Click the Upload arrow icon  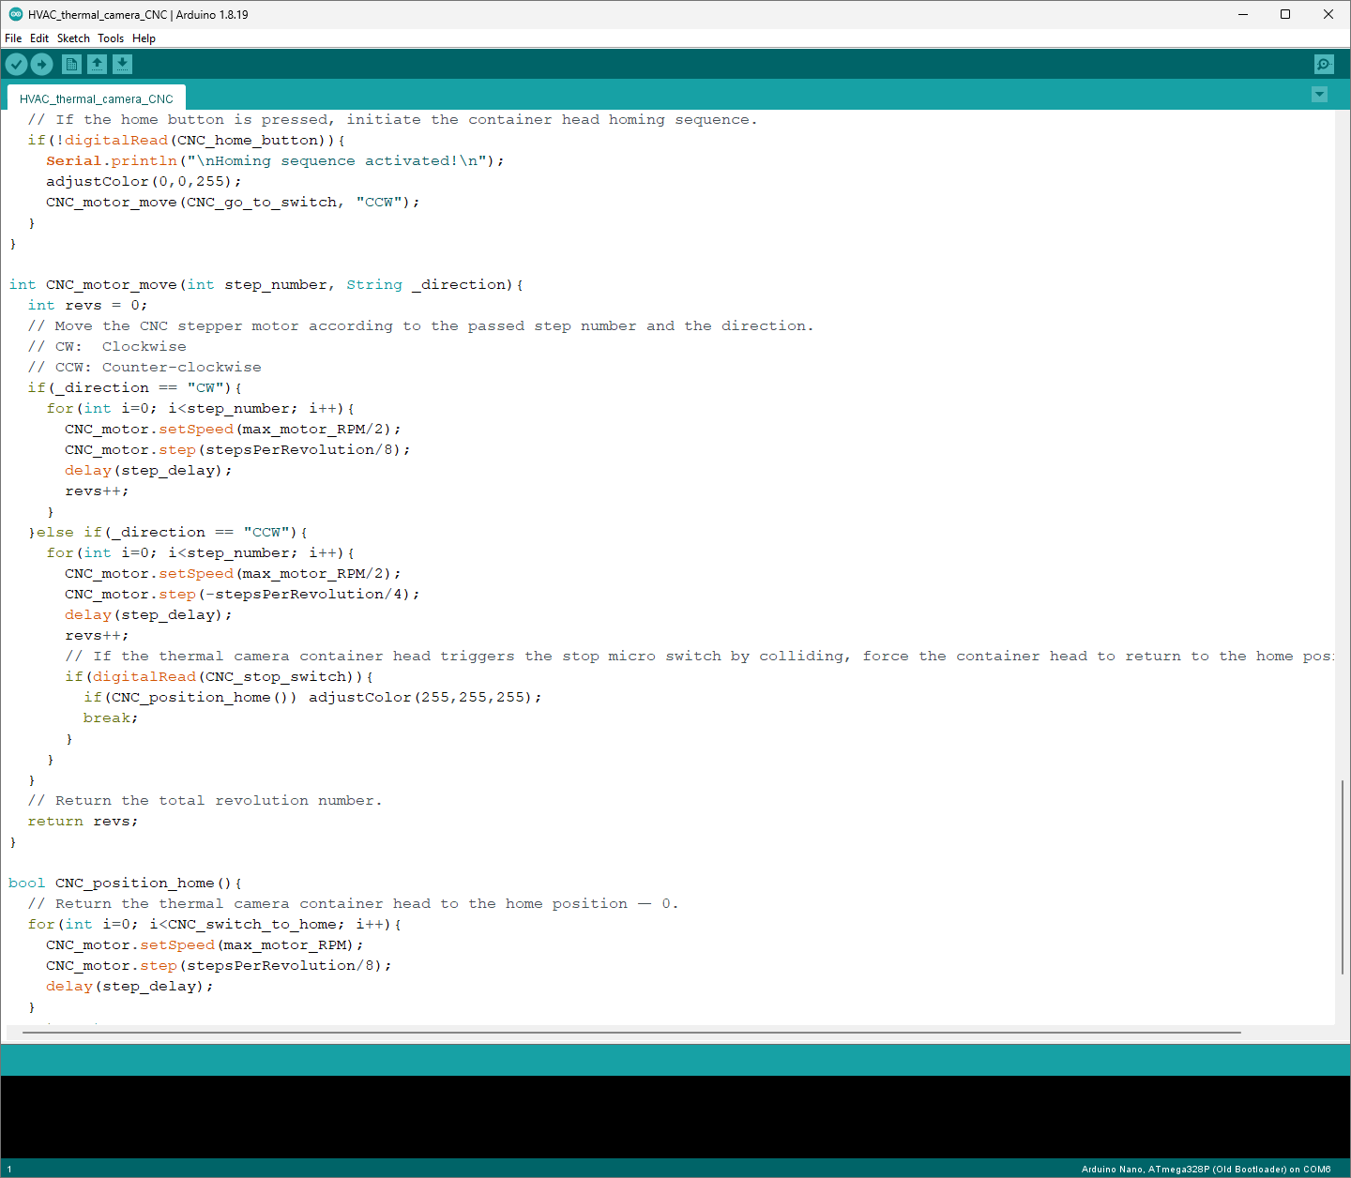point(42,64)
